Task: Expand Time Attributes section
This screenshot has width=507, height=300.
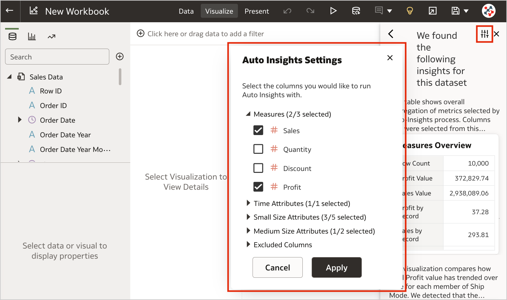Action: click(248, 203)
